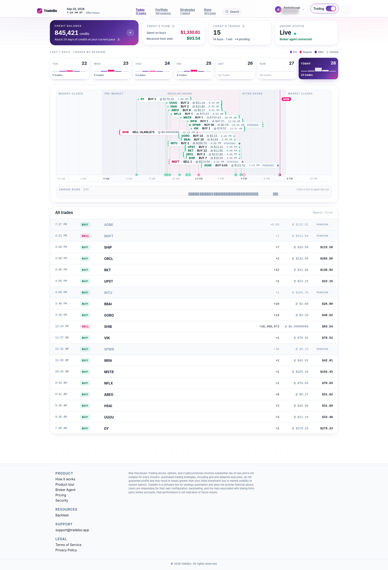This screenshot has width=388, height=570.
Task: Click the late engine run ticks group
Action: (x=276, y=194)
